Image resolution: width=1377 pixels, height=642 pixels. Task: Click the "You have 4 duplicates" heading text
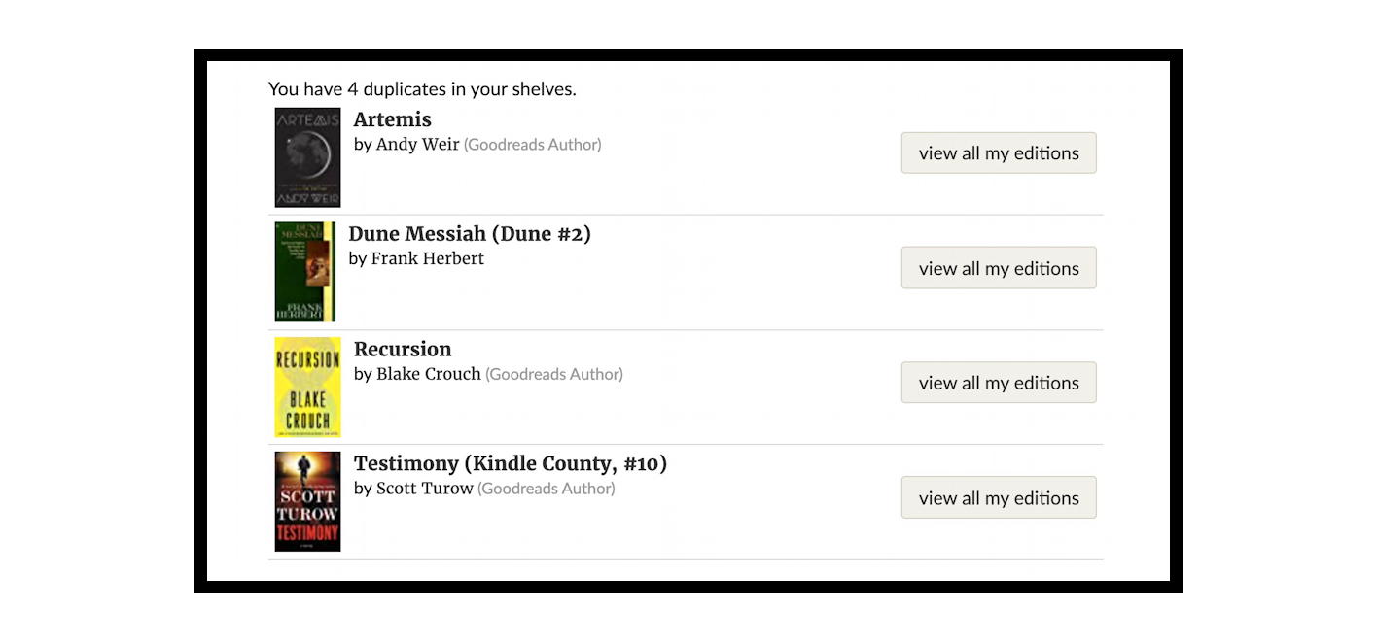[422, 89]
